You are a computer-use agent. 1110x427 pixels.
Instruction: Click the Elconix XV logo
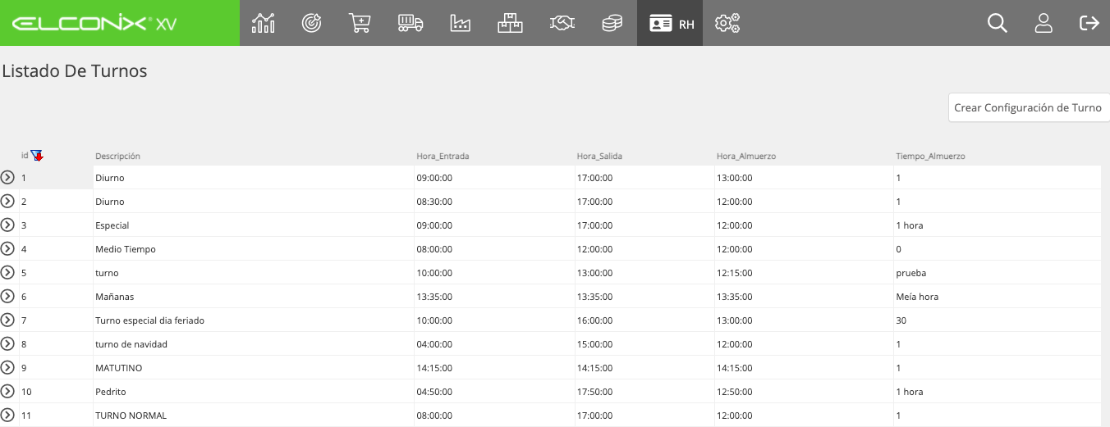pyautogui.click(x=95, y=24)
